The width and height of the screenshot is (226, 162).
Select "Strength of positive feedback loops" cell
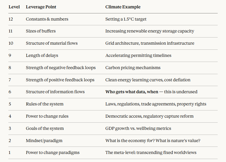pyautogui.click(x=60, y=80)
